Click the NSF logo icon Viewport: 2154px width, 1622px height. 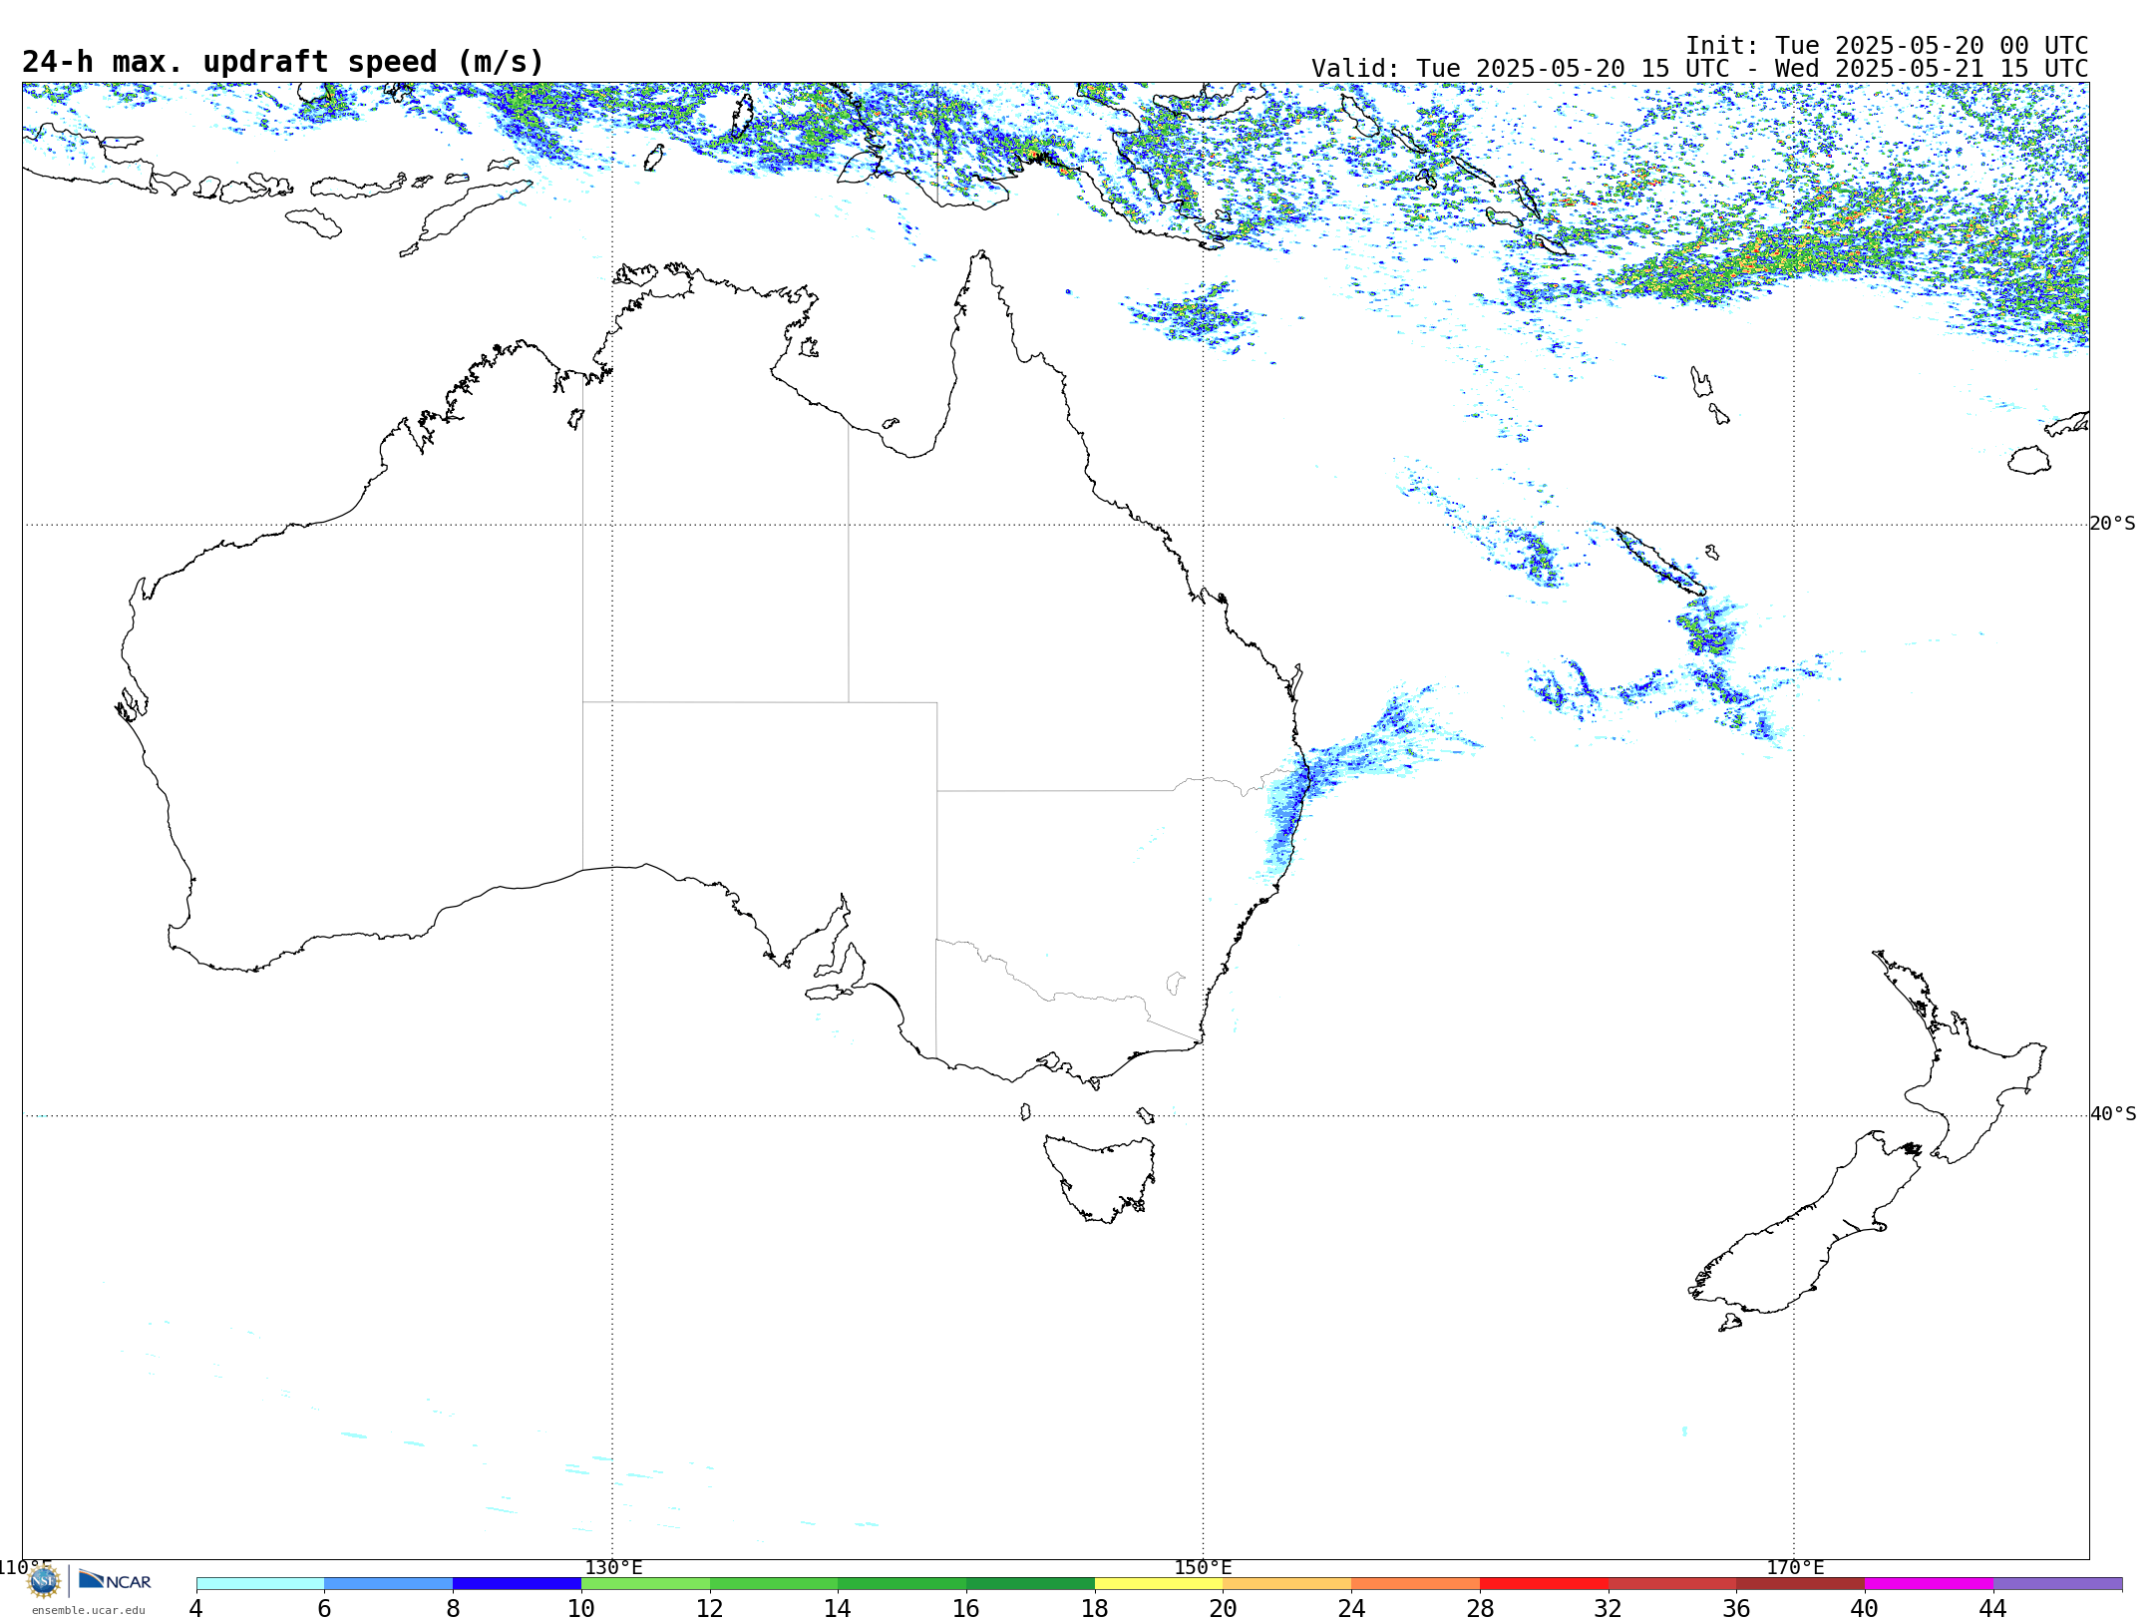tap(44, 1581)
